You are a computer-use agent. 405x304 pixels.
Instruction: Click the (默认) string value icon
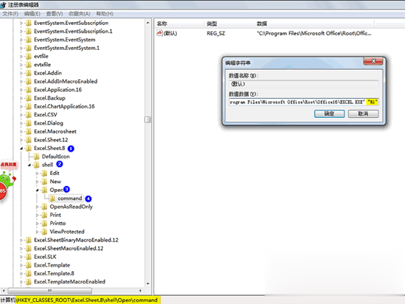pyautogui.click(x=159, y=33)
